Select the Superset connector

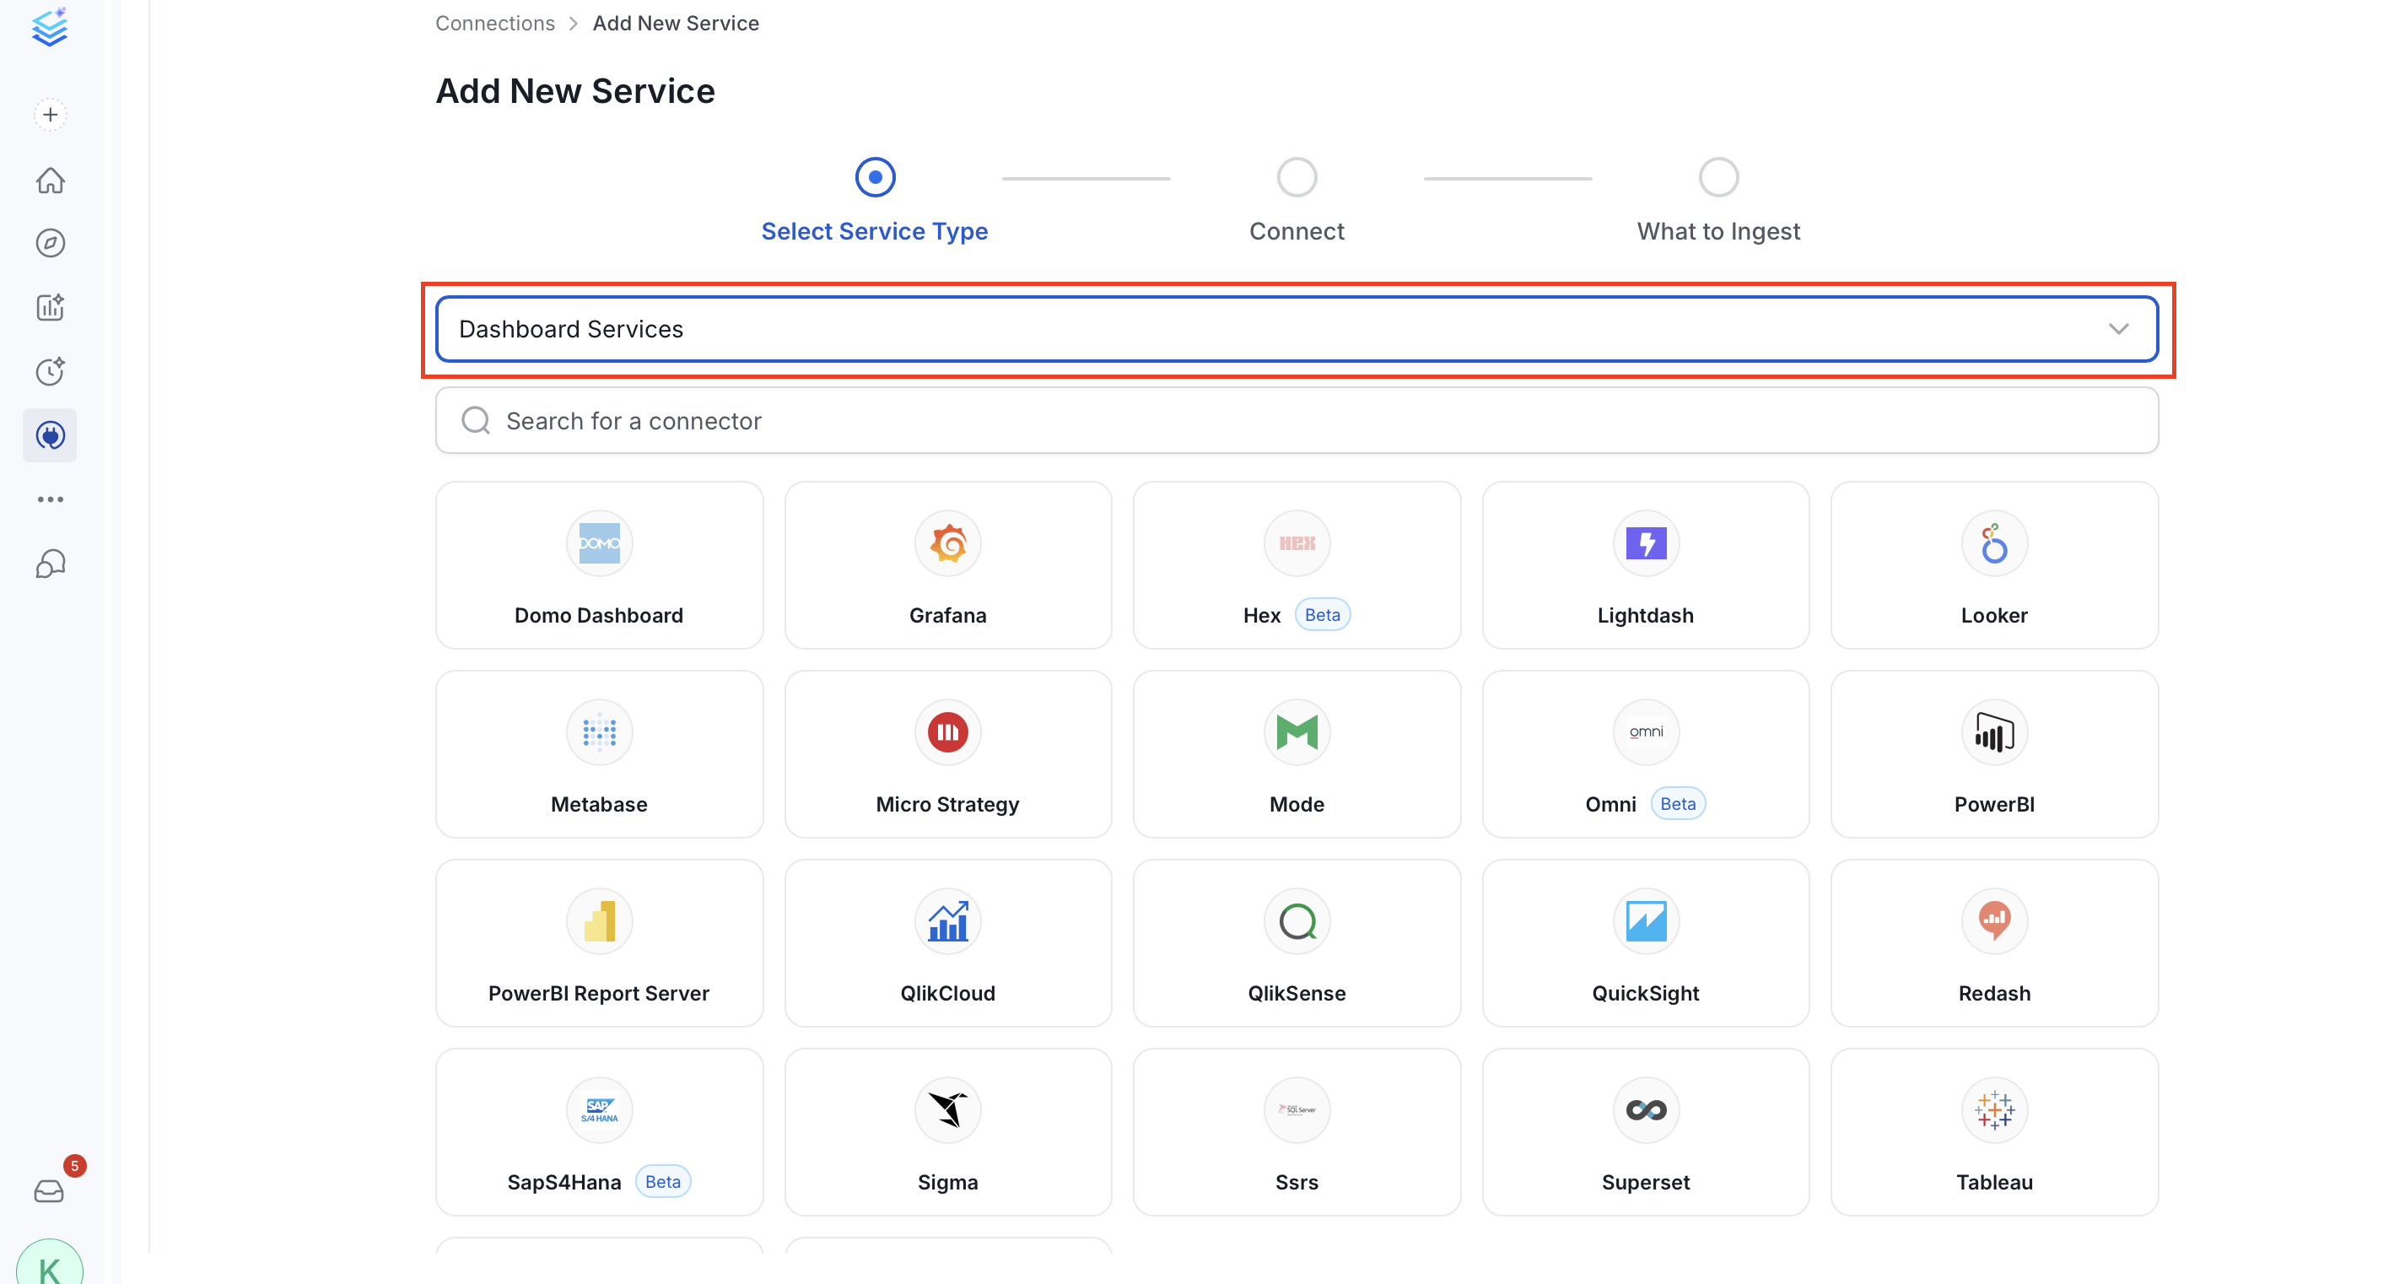tap(1646, 1131)
